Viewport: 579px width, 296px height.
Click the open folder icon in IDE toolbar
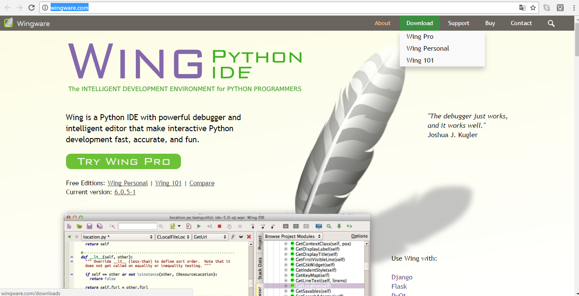pyautogui.click(x=79, y=226)
